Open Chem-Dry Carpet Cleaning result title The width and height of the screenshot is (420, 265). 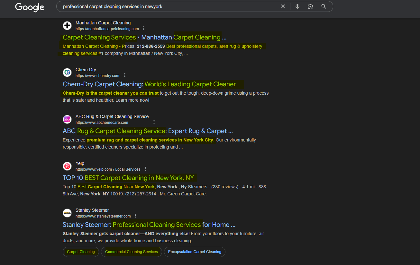(149, 84)
